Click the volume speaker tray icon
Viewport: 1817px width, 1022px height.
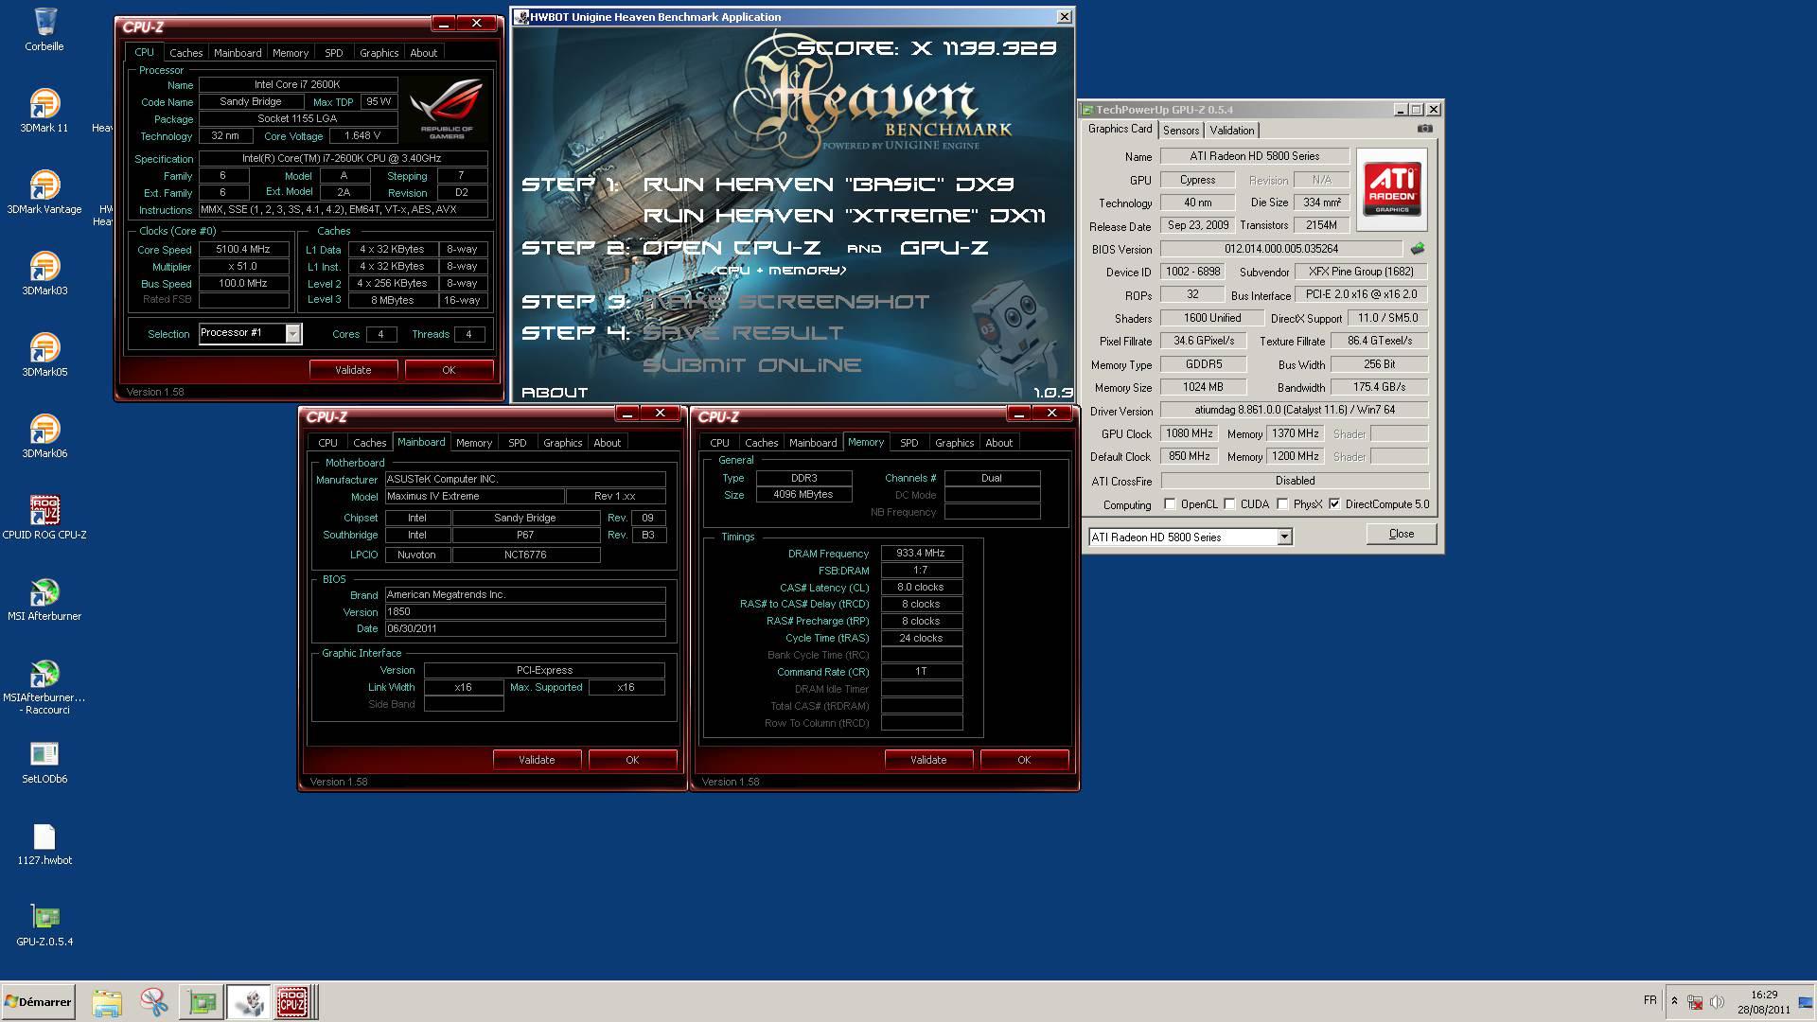(1717, 1001)
